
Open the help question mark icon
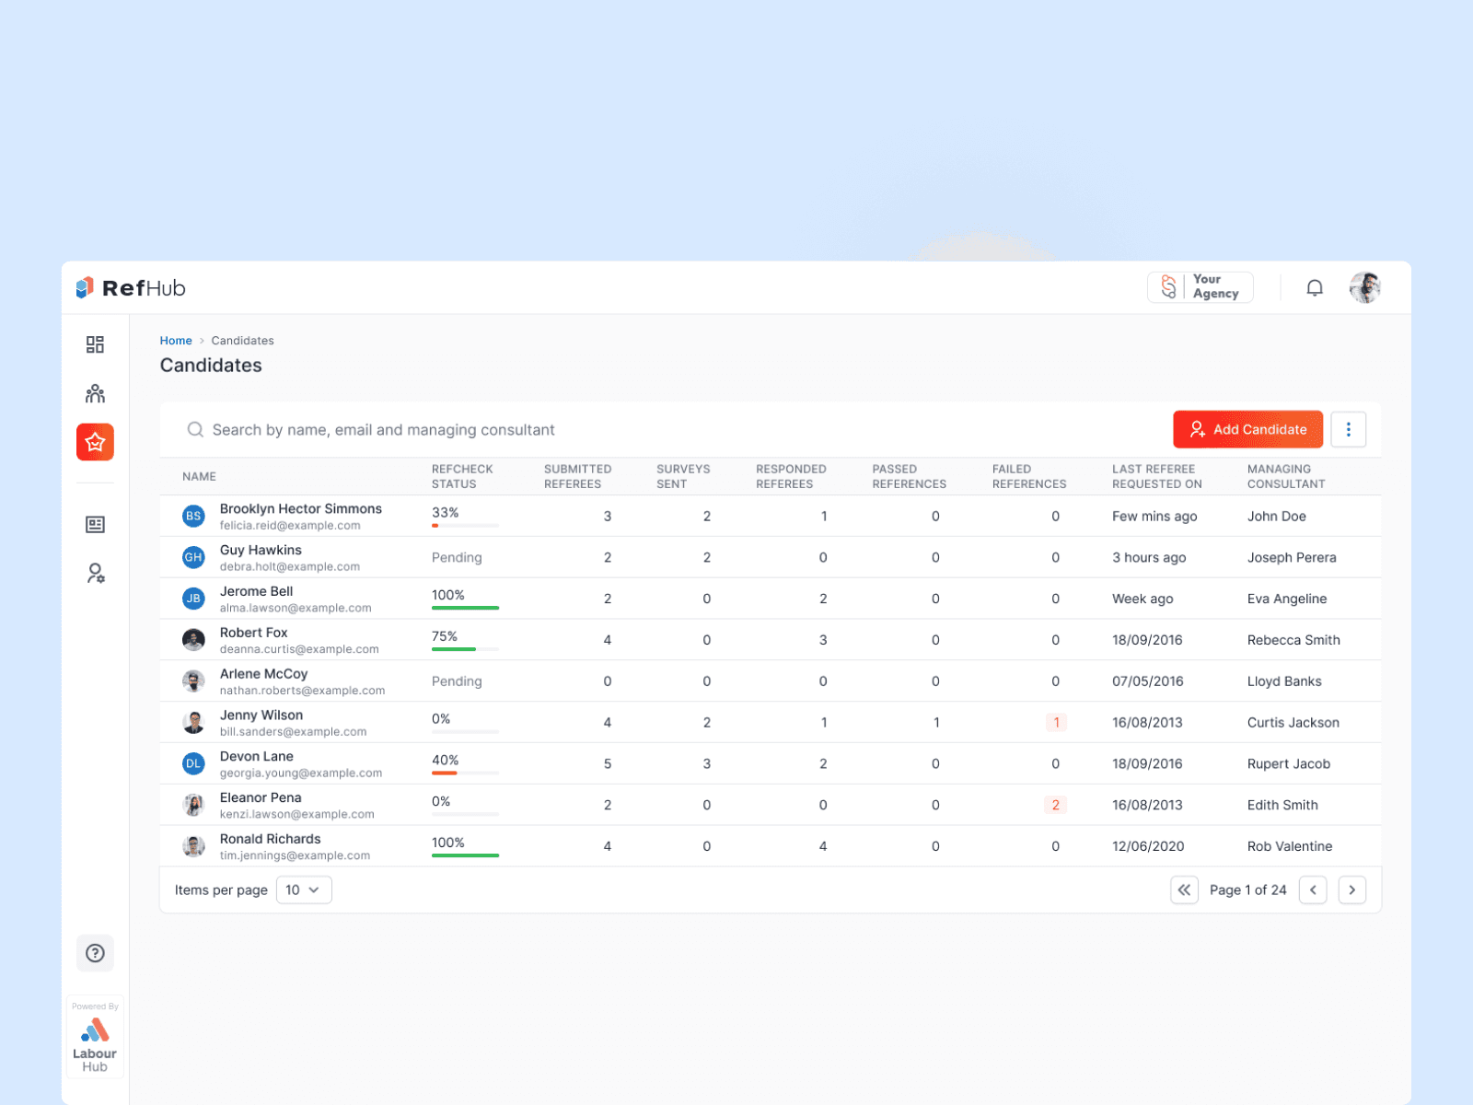tap(95, 953)
